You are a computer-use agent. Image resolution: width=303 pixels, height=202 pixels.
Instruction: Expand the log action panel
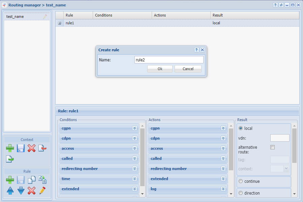tap(223, 189)
